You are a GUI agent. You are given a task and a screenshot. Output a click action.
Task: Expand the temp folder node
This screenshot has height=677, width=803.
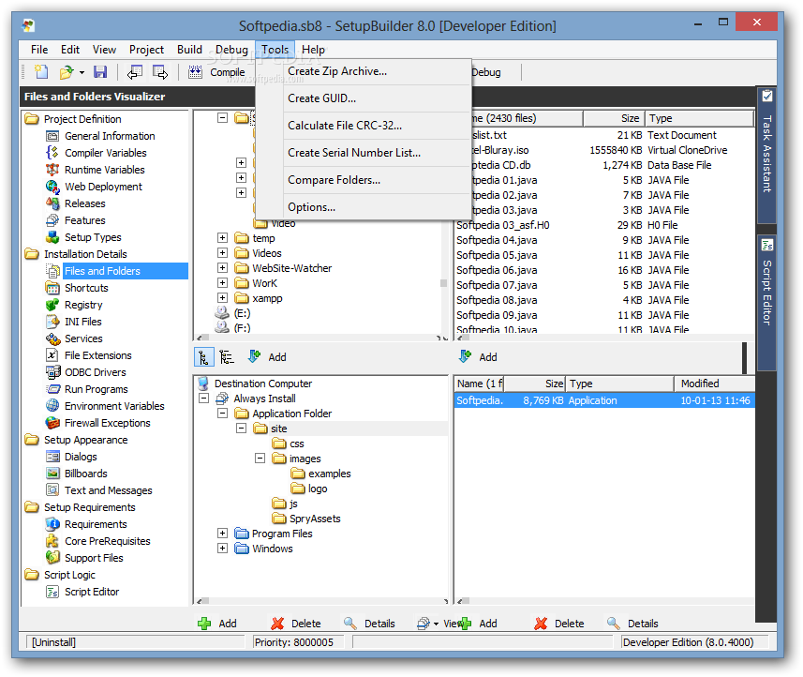(222, 238)
